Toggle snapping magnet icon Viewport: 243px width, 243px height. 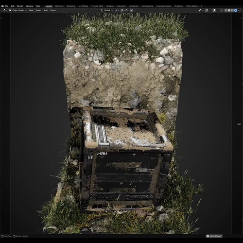click(x=122, y=10)
